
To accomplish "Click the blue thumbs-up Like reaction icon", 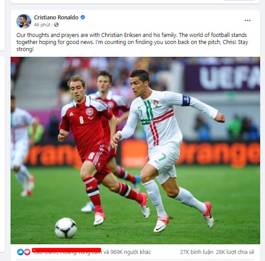I will (x=20, y=252).
